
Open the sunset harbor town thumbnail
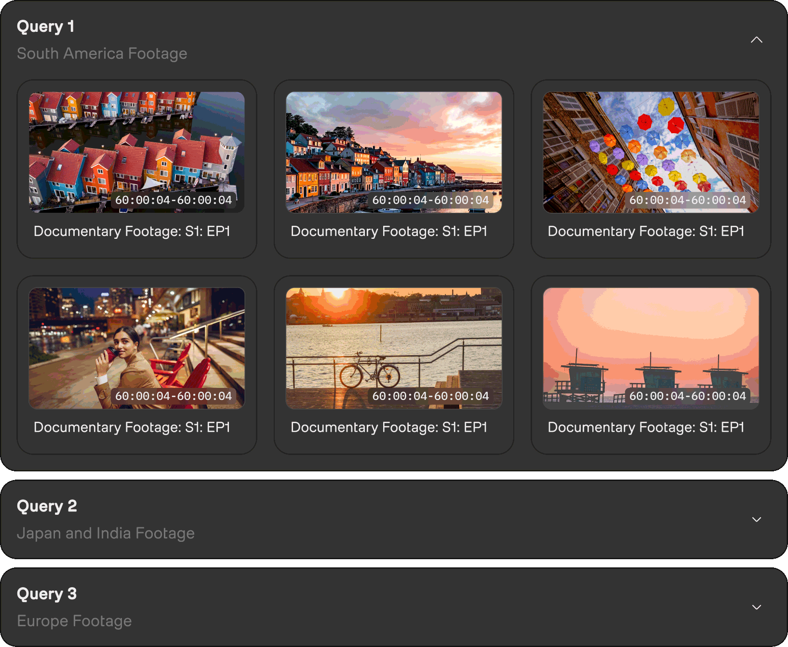click(x=394, y=152)
